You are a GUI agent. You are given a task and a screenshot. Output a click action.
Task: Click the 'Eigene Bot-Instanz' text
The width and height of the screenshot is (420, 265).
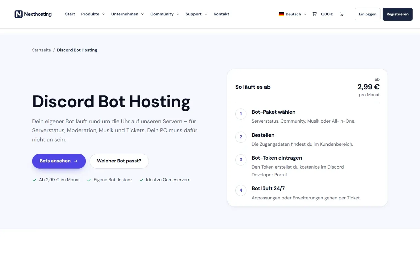click(113, 180)
